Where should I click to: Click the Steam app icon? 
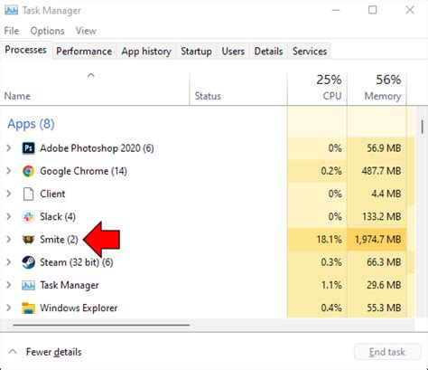coord(28,262)
